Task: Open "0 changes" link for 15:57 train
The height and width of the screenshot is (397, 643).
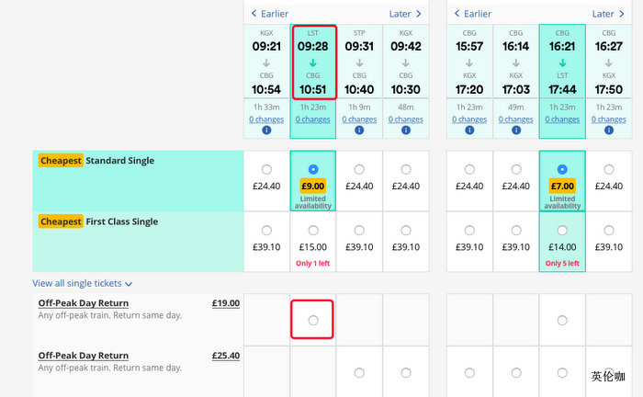Action: (469, 119)
